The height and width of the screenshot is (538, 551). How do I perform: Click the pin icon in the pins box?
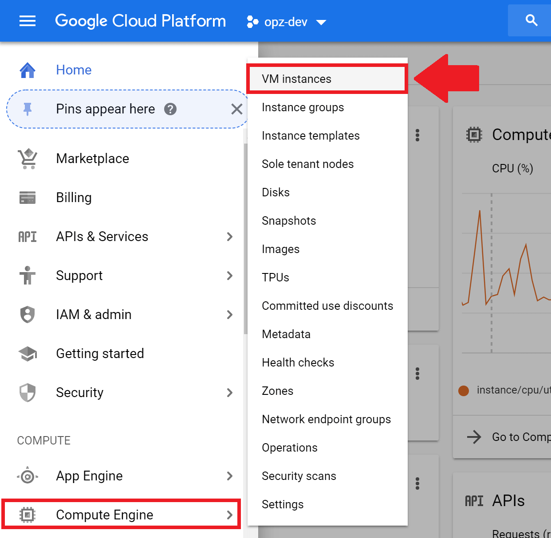click(28, 109)
